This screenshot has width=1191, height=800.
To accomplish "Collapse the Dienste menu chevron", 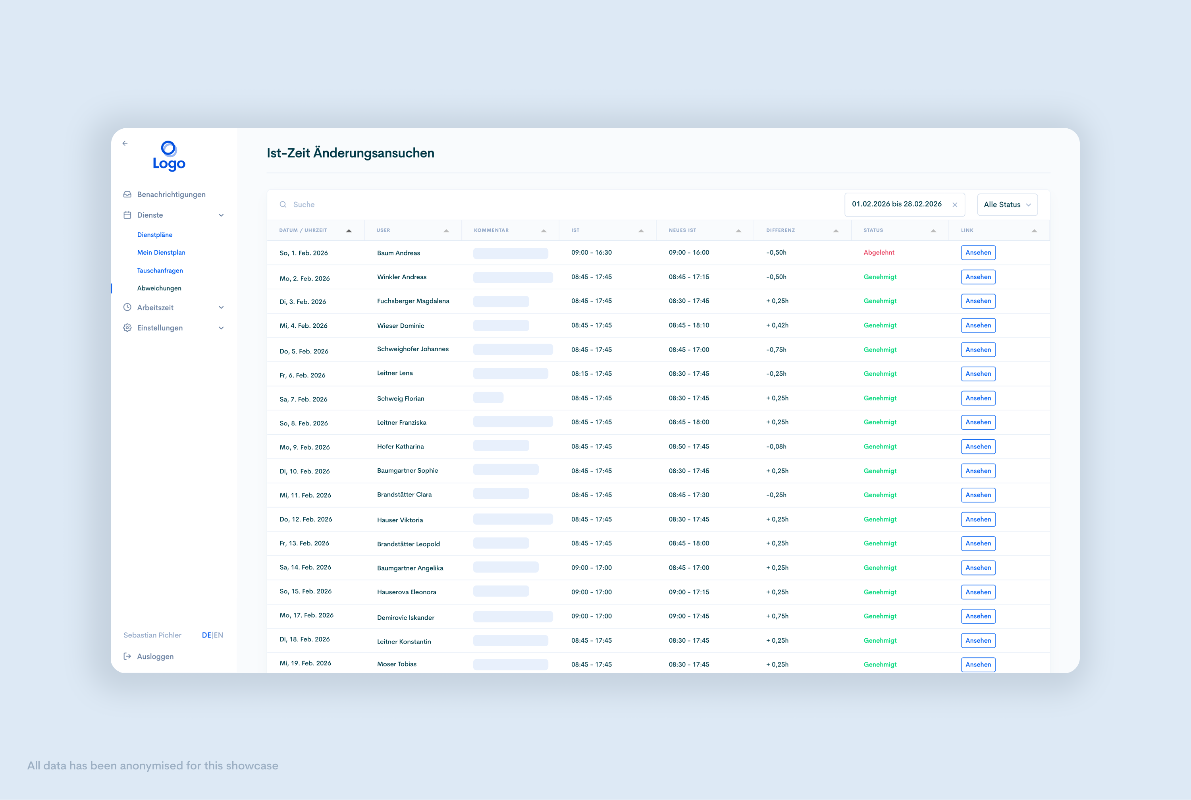I will (x=221, y=215).
